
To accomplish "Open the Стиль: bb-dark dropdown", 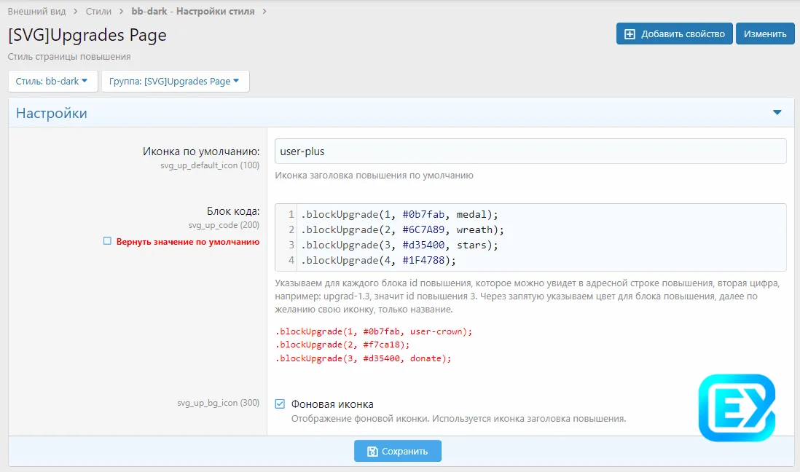I will point(52,82).
